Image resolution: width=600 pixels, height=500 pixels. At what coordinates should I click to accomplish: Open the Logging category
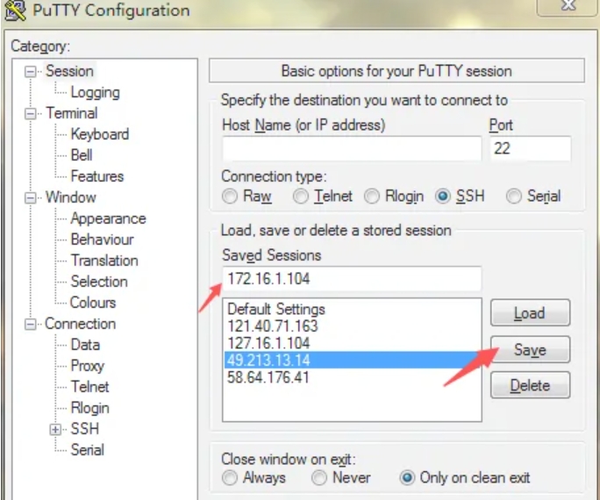[96, 92]
